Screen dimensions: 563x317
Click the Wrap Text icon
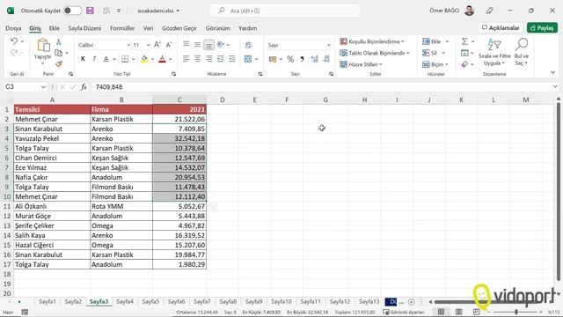[248, 45]
